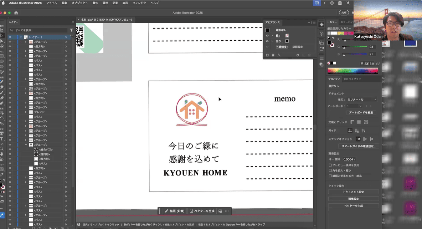Click the fx add effect icon

click(x=279, y=55)
